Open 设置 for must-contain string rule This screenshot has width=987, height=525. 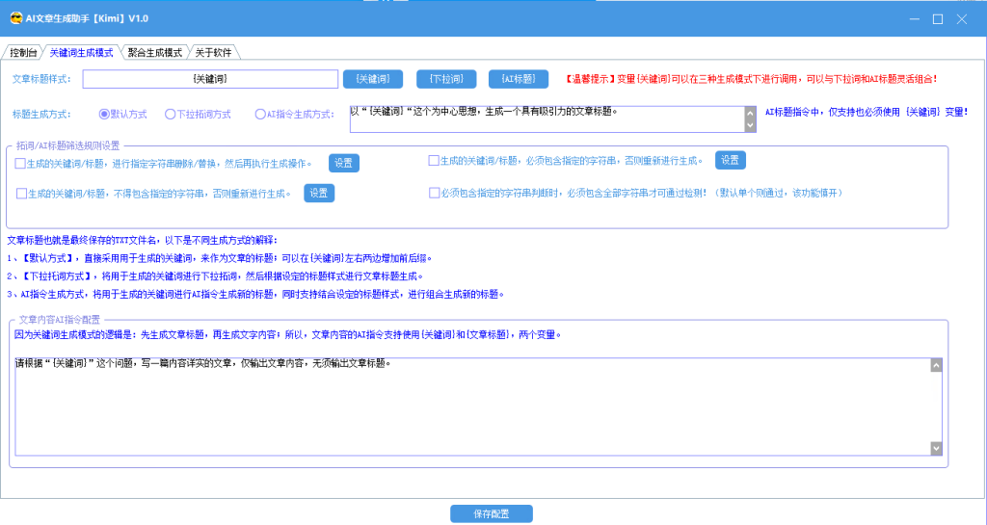[x=731, y=160]
